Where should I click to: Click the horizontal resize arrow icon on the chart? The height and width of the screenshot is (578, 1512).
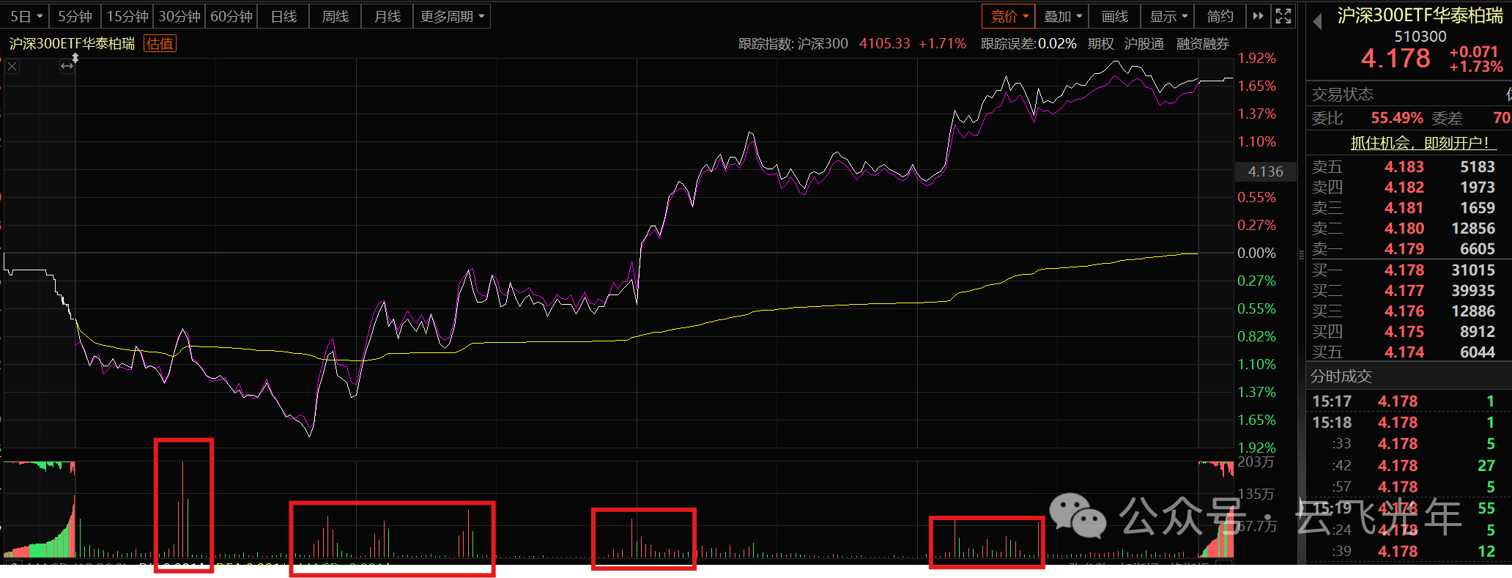[x=67, y=66]
